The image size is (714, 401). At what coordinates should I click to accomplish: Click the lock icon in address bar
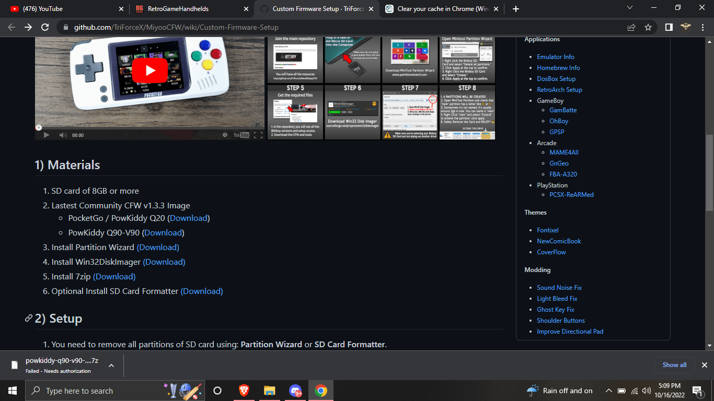pos(65,27)
